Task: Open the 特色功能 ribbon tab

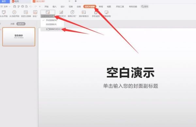Action: click(133, 6)
